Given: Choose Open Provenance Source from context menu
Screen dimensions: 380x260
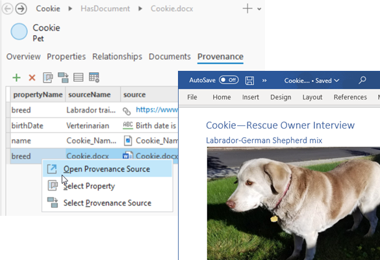Looking at the screenshot, I should coord(107,169).
